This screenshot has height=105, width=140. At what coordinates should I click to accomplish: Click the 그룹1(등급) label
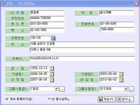click(17, 89)
